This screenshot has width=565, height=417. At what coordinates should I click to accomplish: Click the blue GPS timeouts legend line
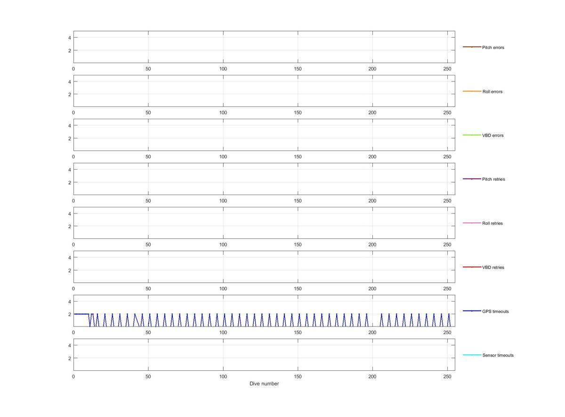point(472,311)
